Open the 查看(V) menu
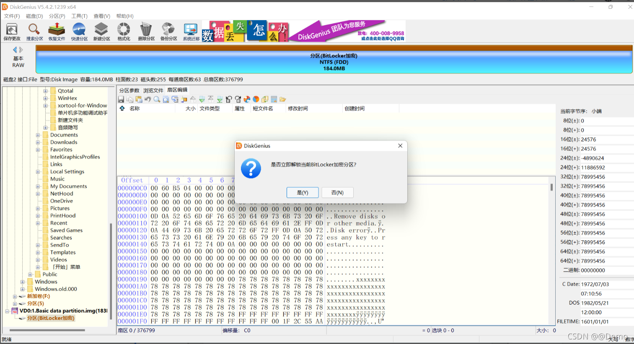The image size is (634, 344). coord(102,16)
